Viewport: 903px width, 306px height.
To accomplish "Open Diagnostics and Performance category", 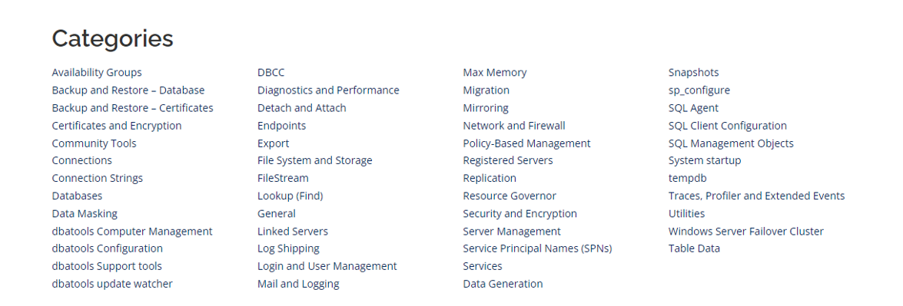I will [x=328, y=90].
